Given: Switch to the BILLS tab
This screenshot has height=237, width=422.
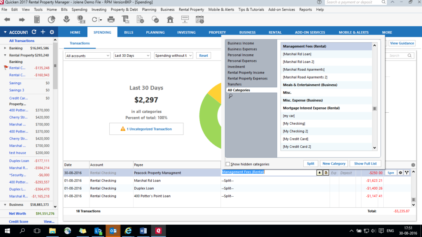Looking at the screenshot, I should pos(130,31).
